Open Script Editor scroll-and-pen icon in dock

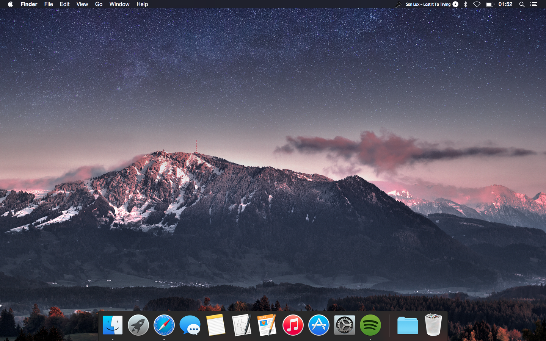tap(242, 325)
